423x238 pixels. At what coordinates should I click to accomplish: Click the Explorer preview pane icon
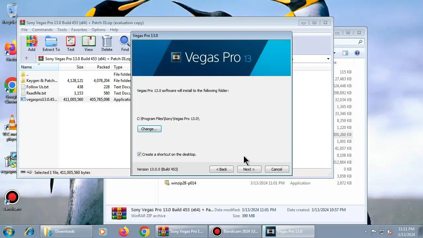tap(345, 53)
